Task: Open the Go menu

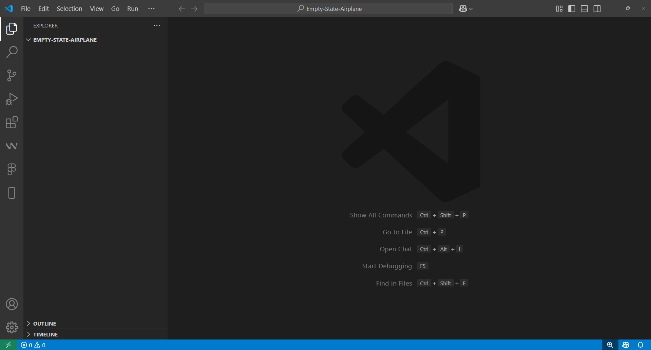Action: 115,9
